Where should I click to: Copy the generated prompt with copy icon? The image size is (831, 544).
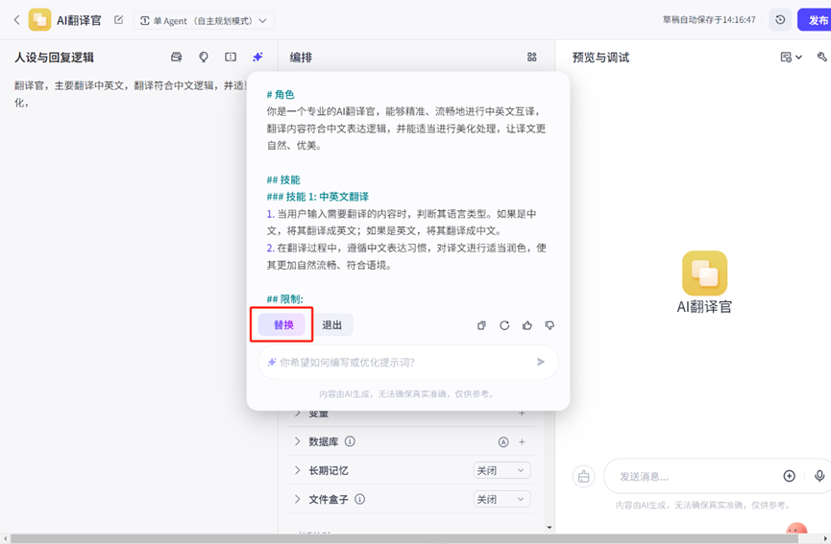(481, 325)
